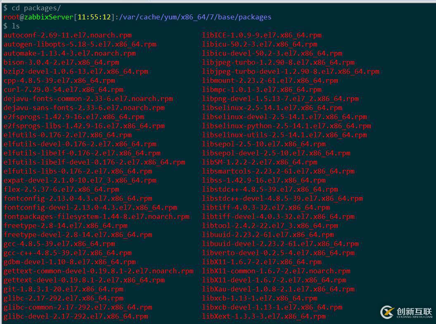
Task: Select fontpackages-filesystem-1.44-8.el7.noarch.rpm
Action: 97,216
